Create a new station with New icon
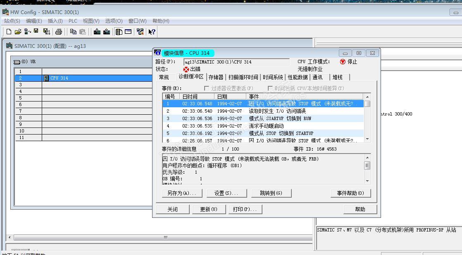The height and width of the screenshot is (255, 462). (9, 32)
